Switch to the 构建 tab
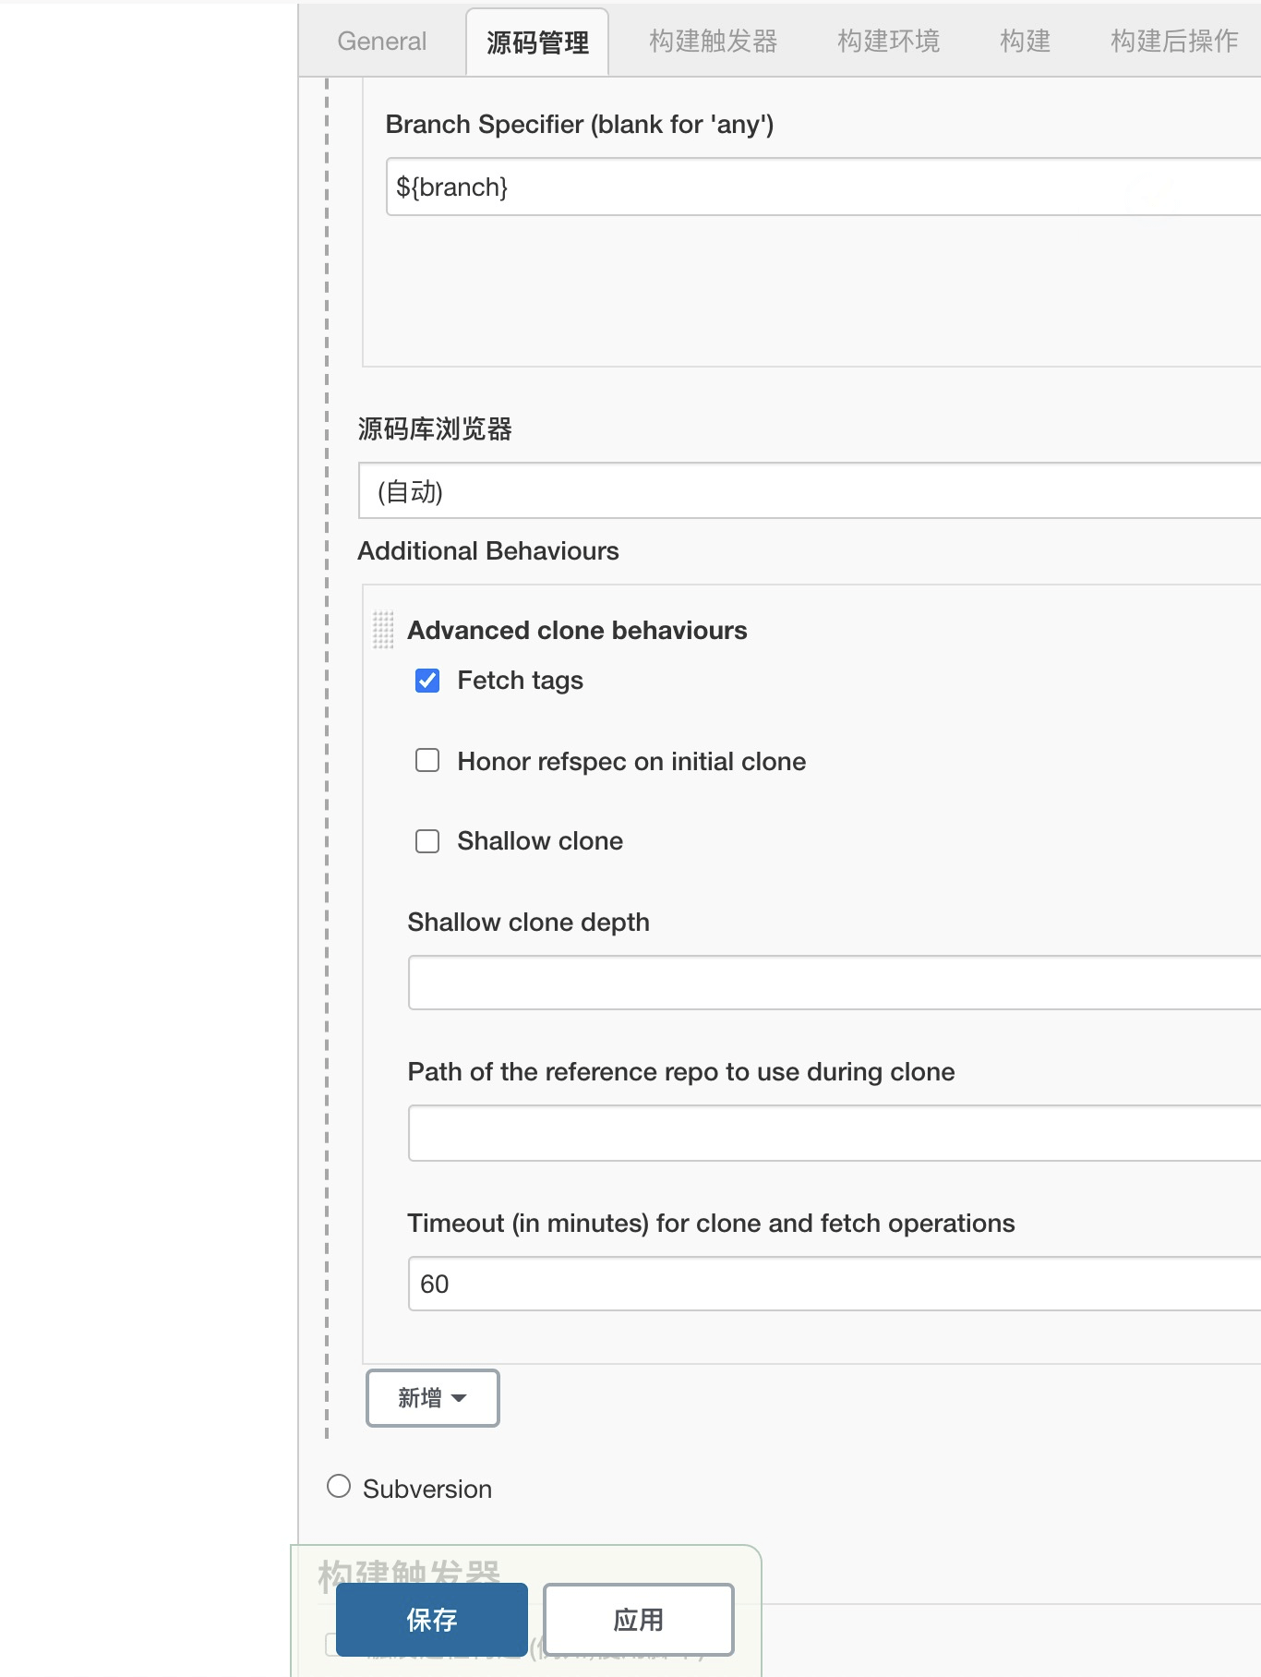This screenshot has width=1261, height=1677. pos(1026,42)
